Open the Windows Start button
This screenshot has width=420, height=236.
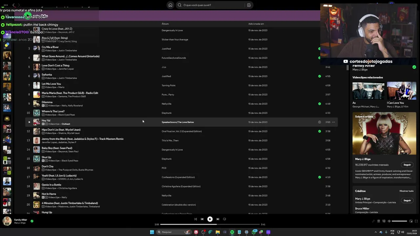click(152, 232)
